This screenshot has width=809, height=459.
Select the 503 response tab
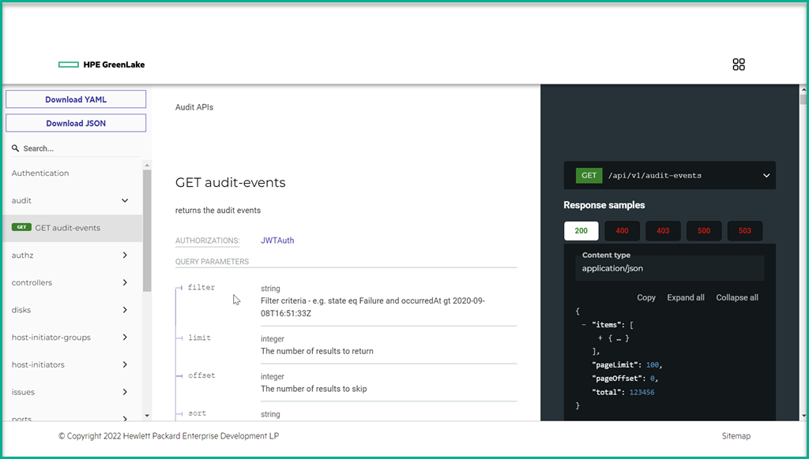pyautogui.click(x=744, y=231)
